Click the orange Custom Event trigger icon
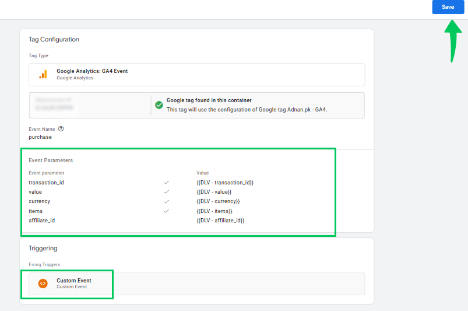Image resolution: width=468 pixels, height=311 pixels. tap(43, 284)
